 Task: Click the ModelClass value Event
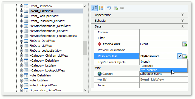(x=144, y=44)
